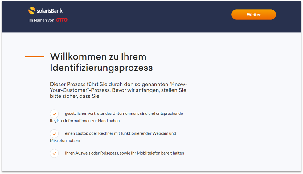Click text "Ihren Ausweis oder Reisepass, sowie Ihr Mobiltelefon"

113,153
